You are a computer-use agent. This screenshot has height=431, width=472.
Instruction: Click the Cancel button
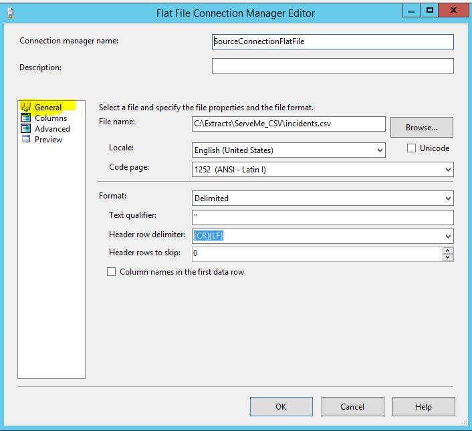(x=352, y=407)
